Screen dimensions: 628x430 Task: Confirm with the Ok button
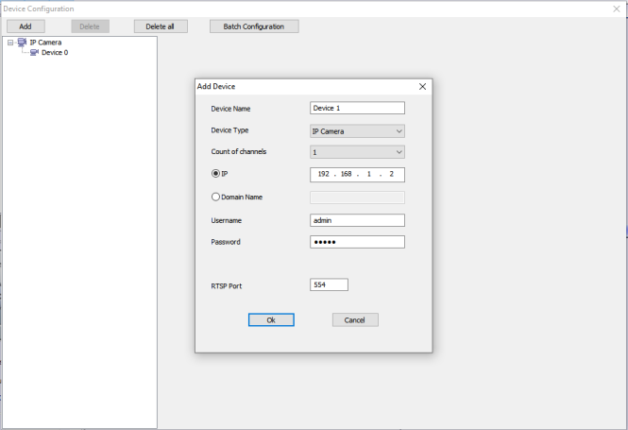(x=271, y=320)
